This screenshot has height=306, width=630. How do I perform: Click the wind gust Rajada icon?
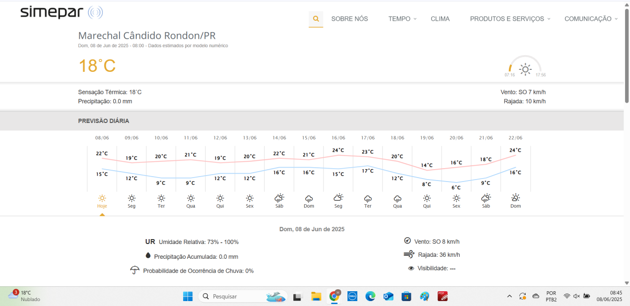coord(409,254)
